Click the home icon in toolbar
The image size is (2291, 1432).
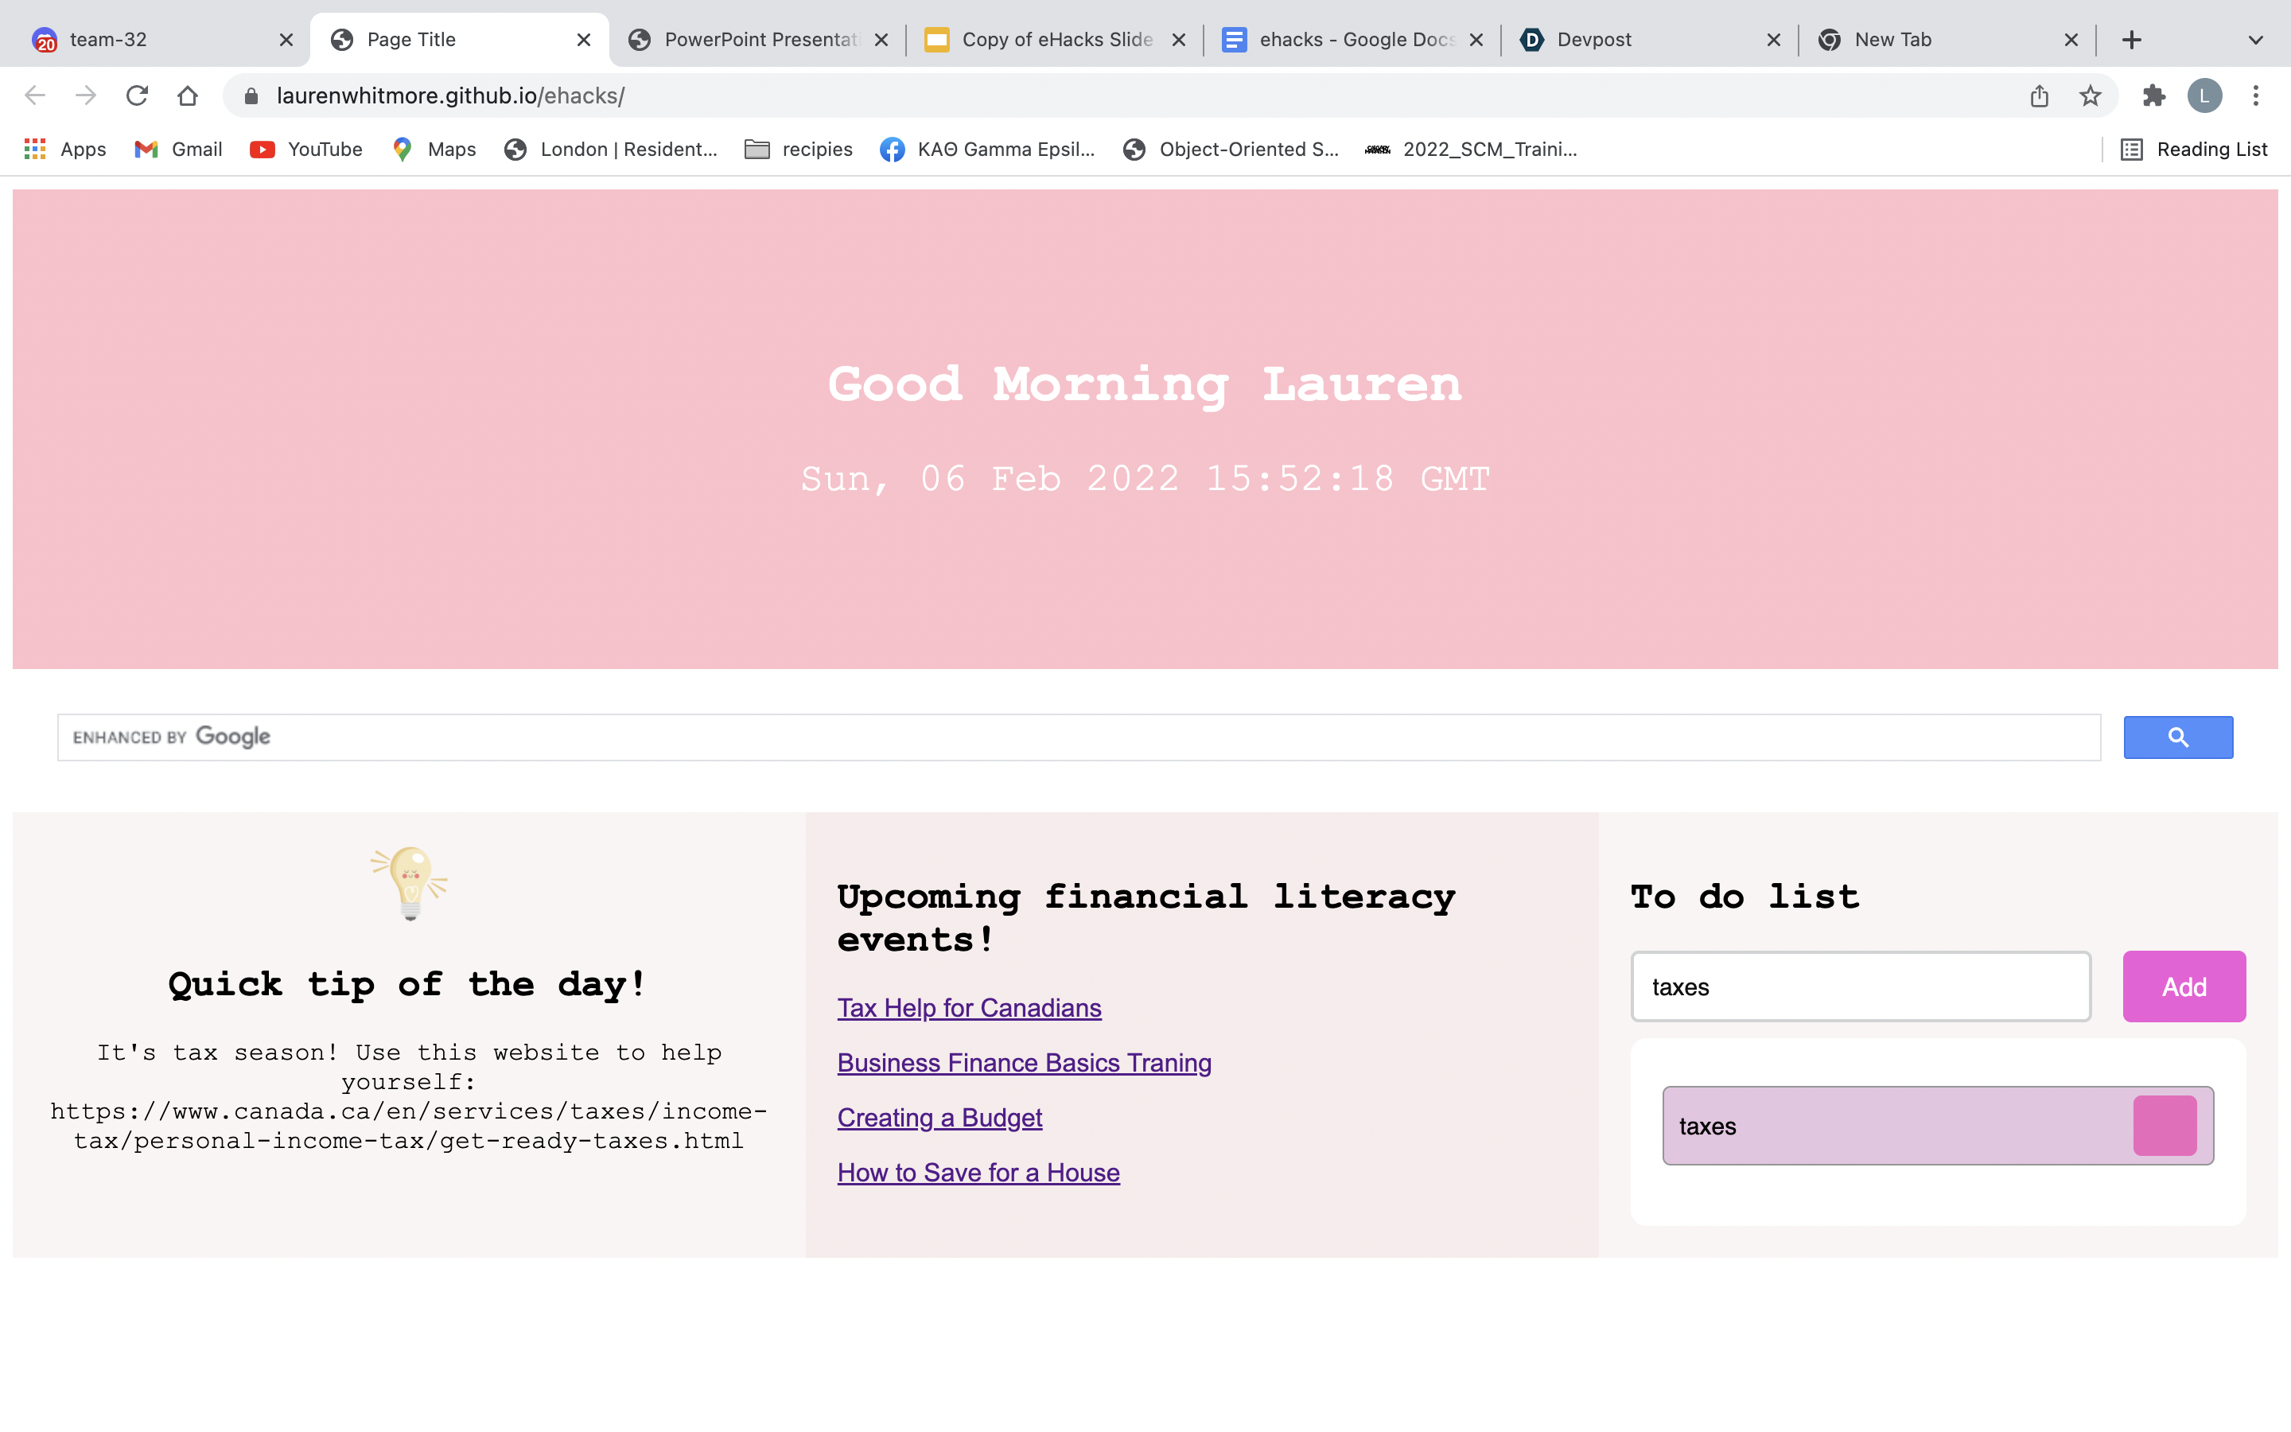coord(188,95)
